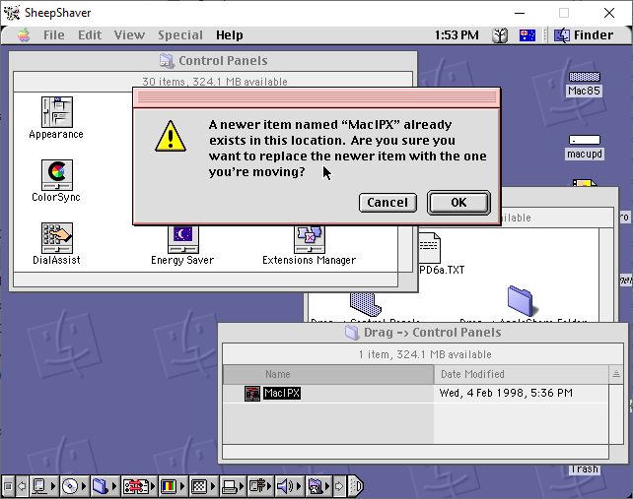Open File Sharing folder Control Strip module
The image size is (633, 499).
[105, 486]
